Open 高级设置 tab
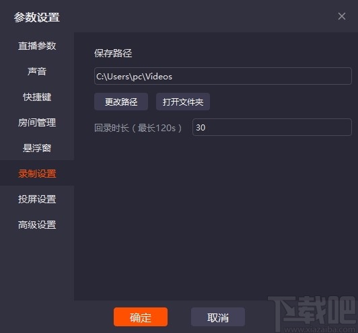Image resolution: width=358 pixels, height=333 pixels. [x=37, y=225]
